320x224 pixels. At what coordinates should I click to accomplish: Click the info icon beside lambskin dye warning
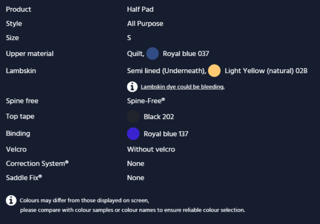point(132,87)
